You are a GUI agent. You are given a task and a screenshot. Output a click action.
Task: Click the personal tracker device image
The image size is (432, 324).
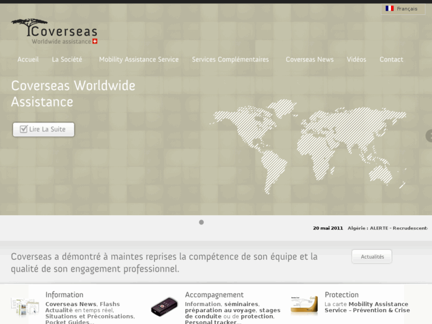[165, 307]
